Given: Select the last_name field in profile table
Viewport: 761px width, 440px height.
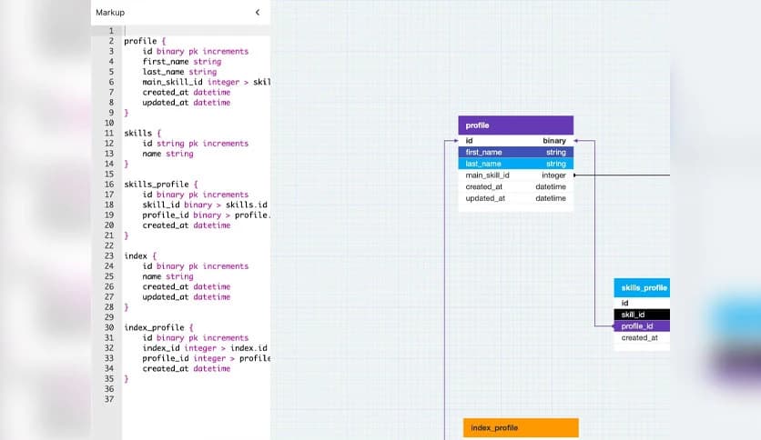Looking at the screenshot, I should tap(515, 164).
